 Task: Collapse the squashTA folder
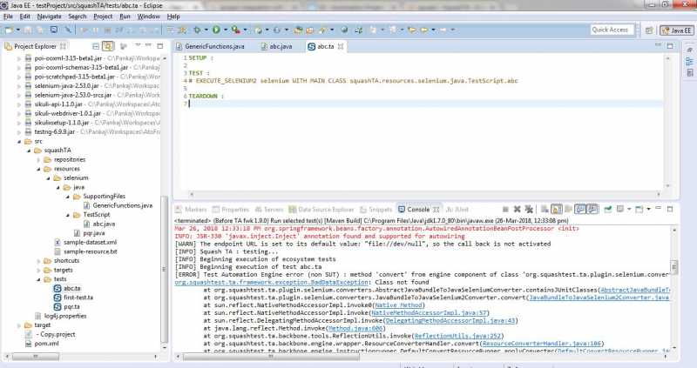point(29,150)
